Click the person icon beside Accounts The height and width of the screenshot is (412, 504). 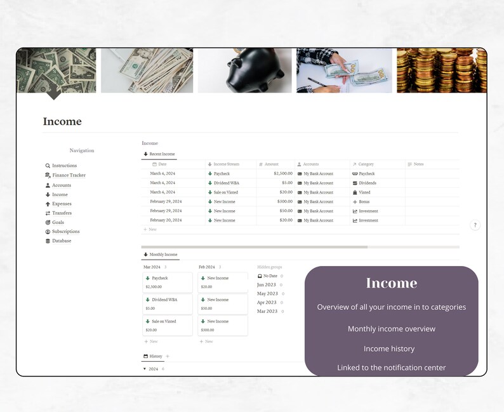point(48,185)
